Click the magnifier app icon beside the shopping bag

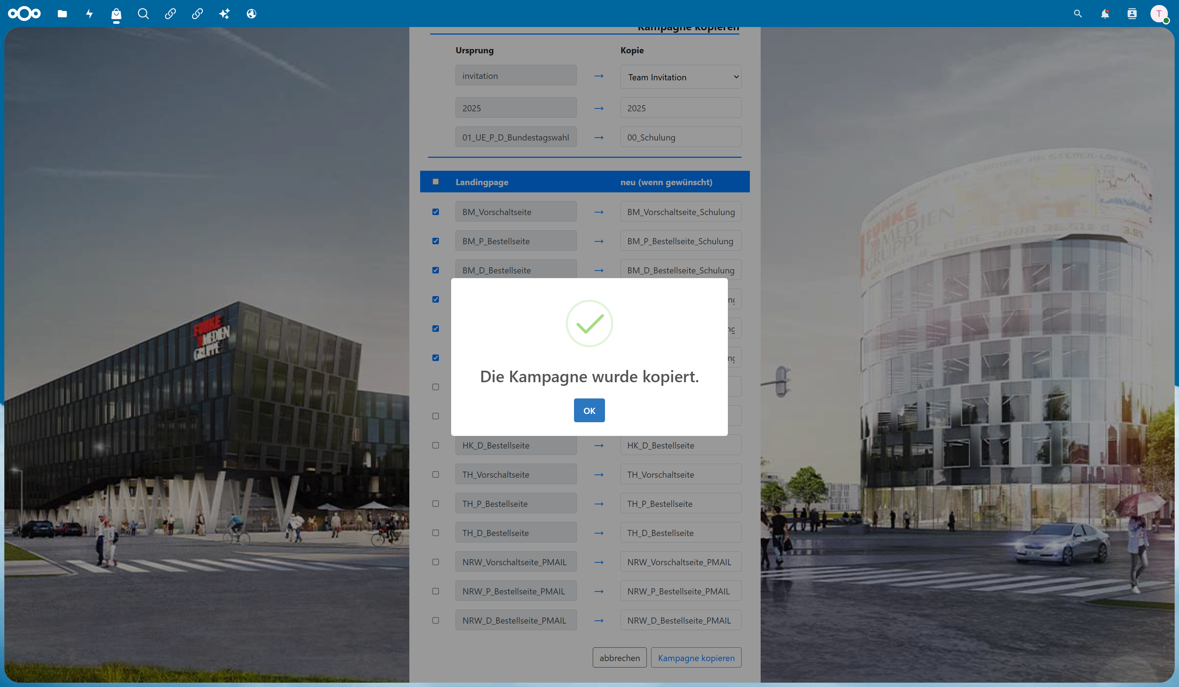coord(143,14)
